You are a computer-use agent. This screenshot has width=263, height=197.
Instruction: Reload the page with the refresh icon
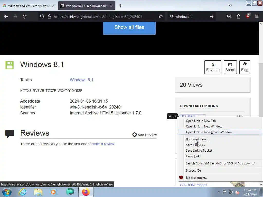[25, 17]
